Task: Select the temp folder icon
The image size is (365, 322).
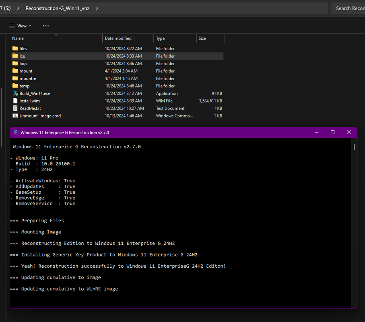Action: (x=15, y=86)
